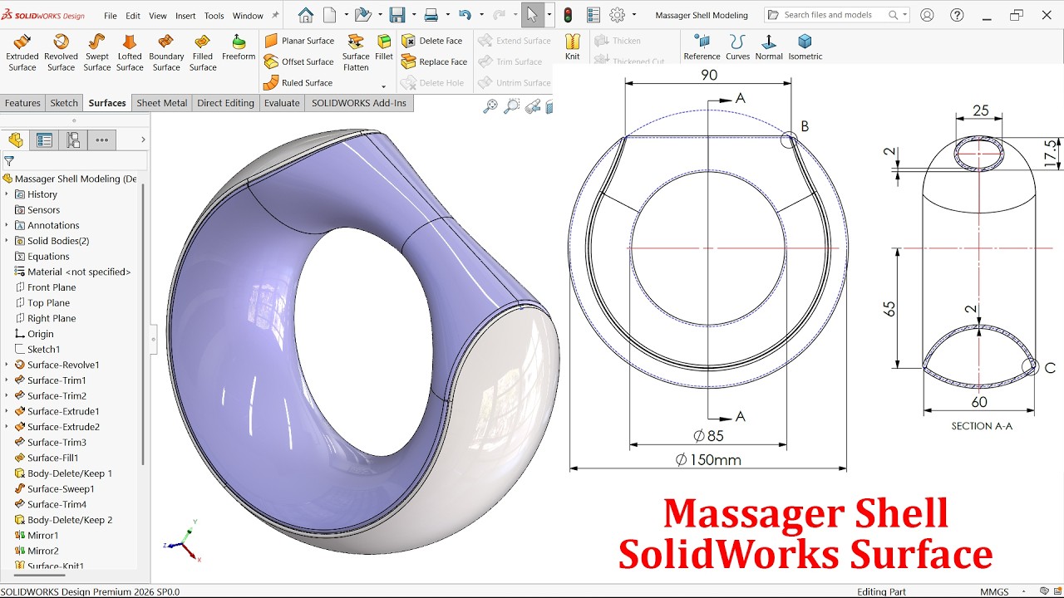Switch to Normal To view
This screenshot has height=598, width=1064.
tap(769, 47)
